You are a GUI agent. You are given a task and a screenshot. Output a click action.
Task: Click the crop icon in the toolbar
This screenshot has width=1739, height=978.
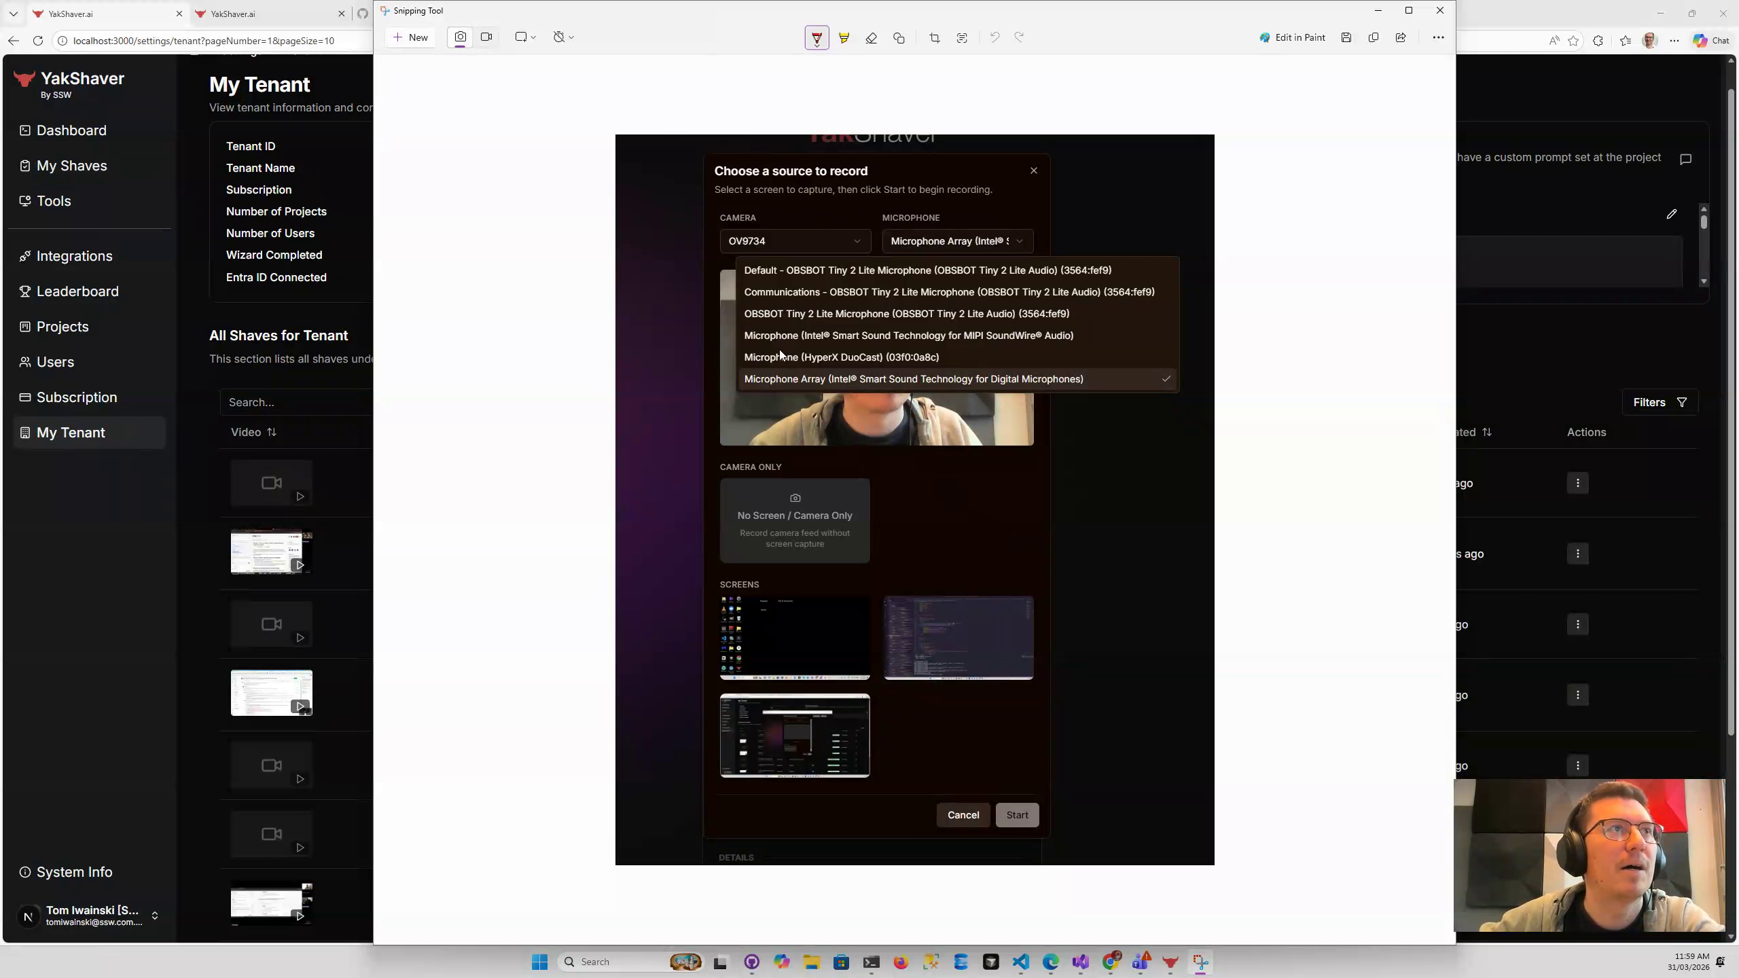click(934, 38)
